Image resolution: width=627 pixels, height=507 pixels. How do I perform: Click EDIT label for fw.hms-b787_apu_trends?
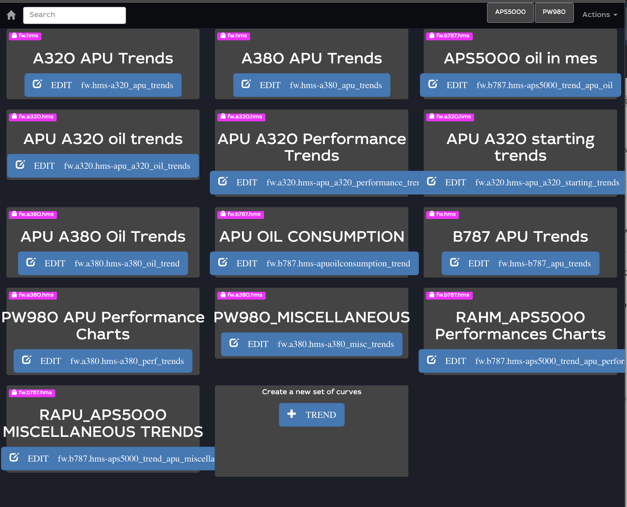point(479,263)
